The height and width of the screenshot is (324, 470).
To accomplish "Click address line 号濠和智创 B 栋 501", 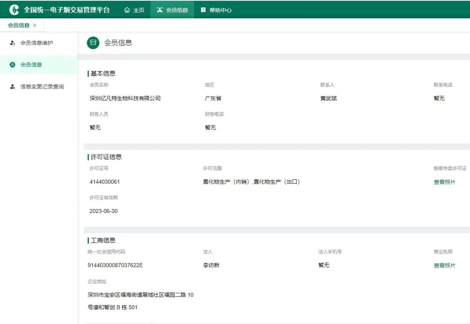I will click(112, 307).
